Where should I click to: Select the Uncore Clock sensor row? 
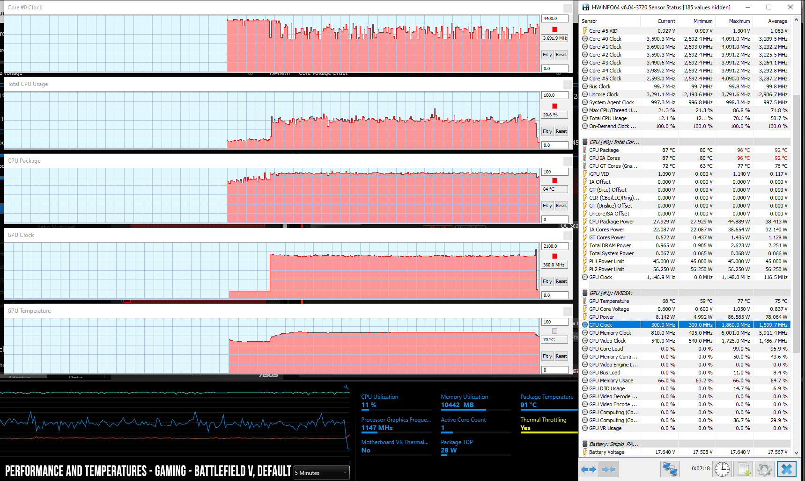click(x=686, y=94)
